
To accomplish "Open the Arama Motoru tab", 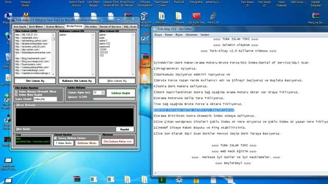I will [x=55, y=27].
